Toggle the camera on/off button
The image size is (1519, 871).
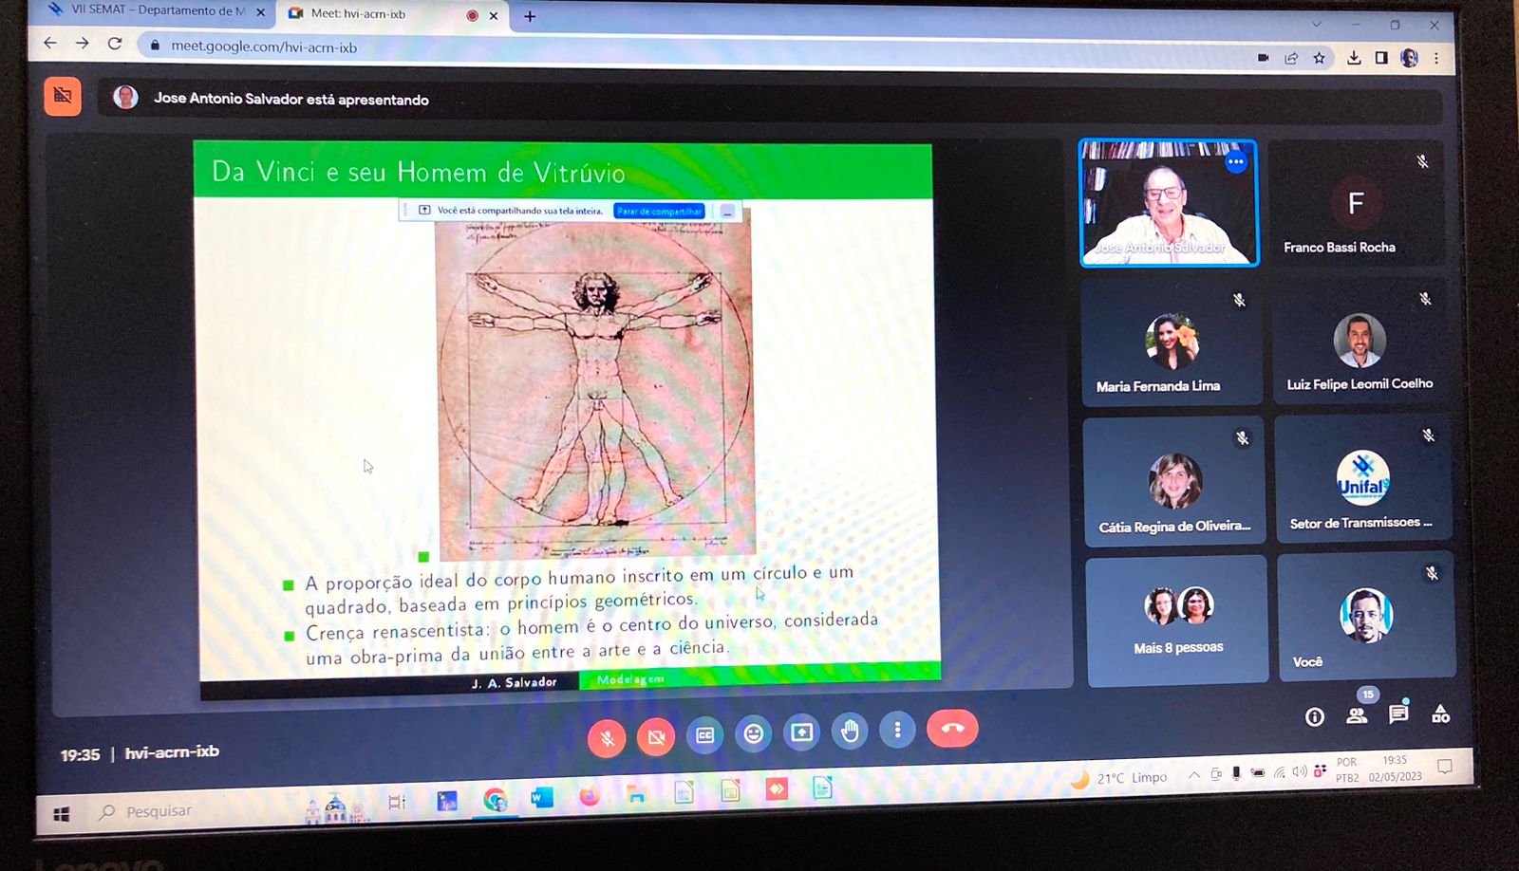655,736
